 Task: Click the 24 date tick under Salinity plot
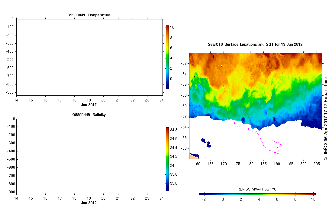pyautogui.click(x=162, y=198)
